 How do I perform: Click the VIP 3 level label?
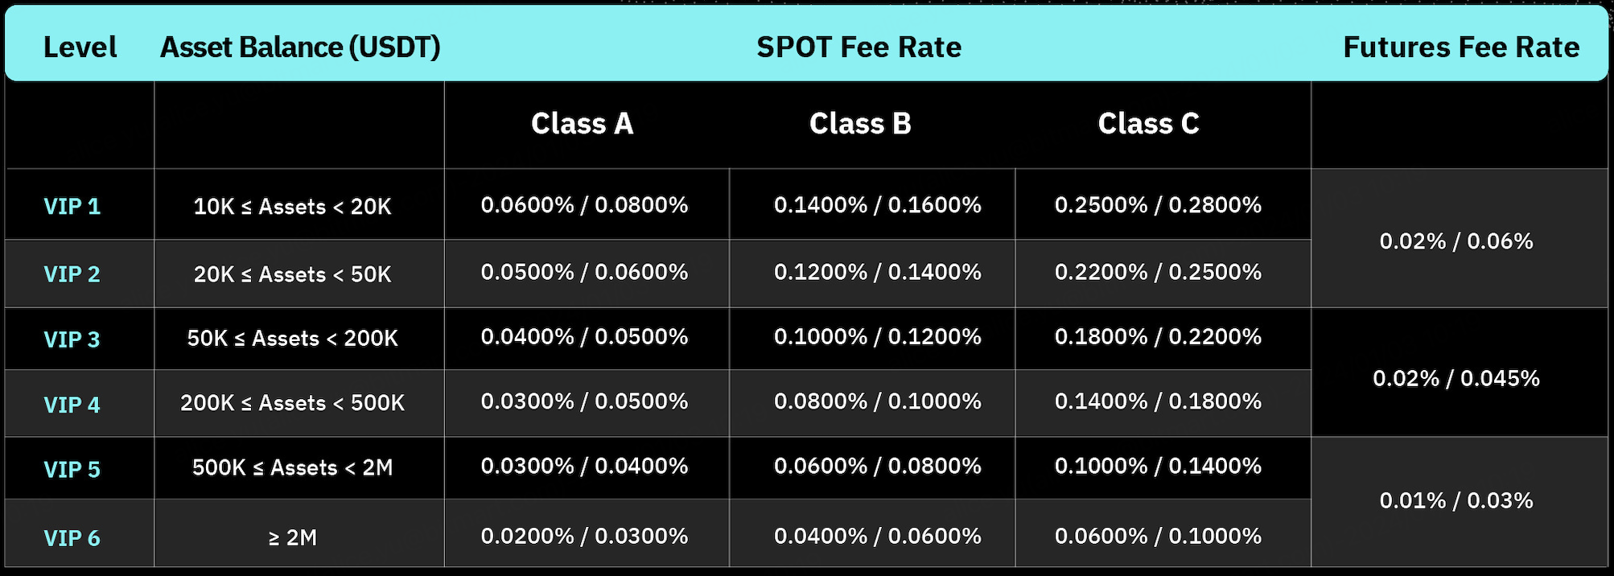[72, 339]
